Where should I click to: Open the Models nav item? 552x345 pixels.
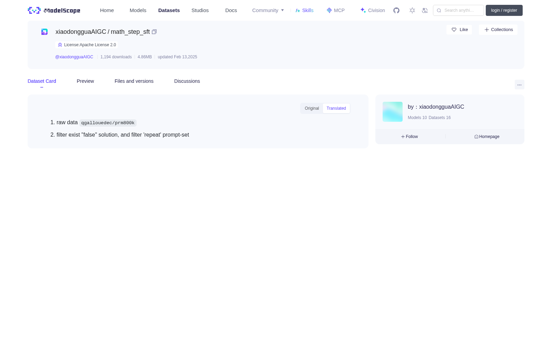coord(138,10)
